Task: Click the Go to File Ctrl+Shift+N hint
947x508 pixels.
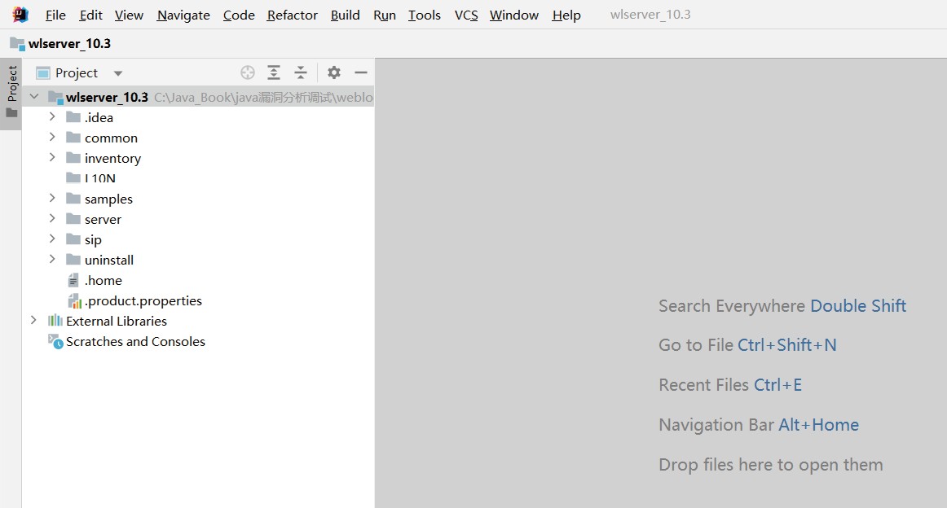Action: pos(747,345)
